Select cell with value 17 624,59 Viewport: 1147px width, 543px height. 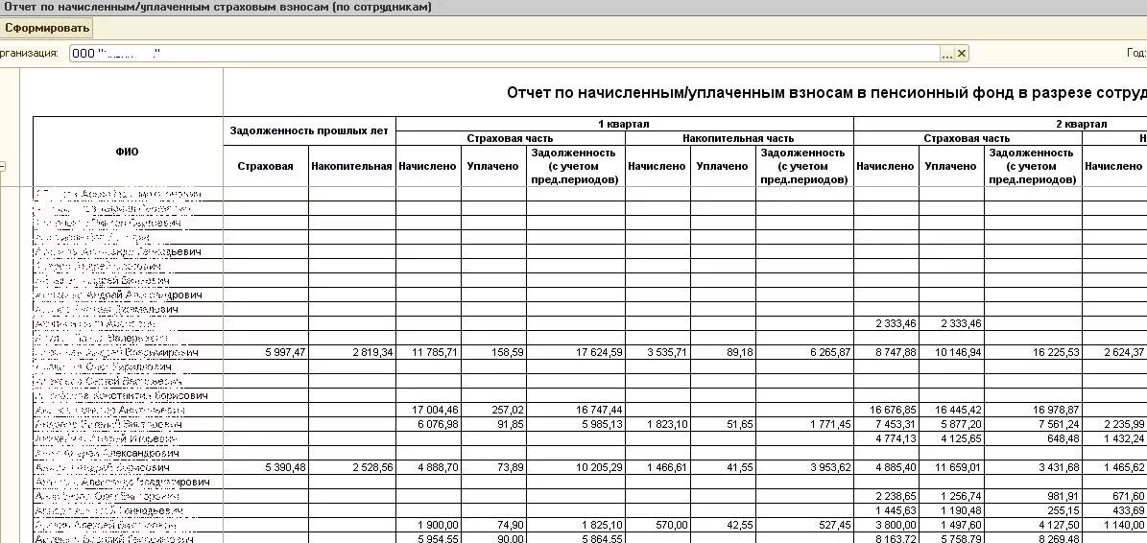tap(576, 352)
